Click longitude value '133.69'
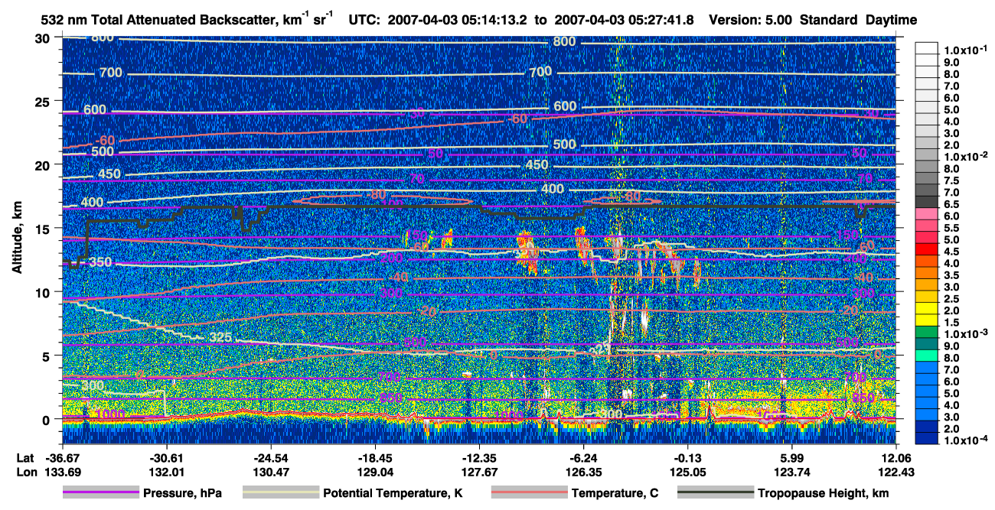 click(61, 472)
